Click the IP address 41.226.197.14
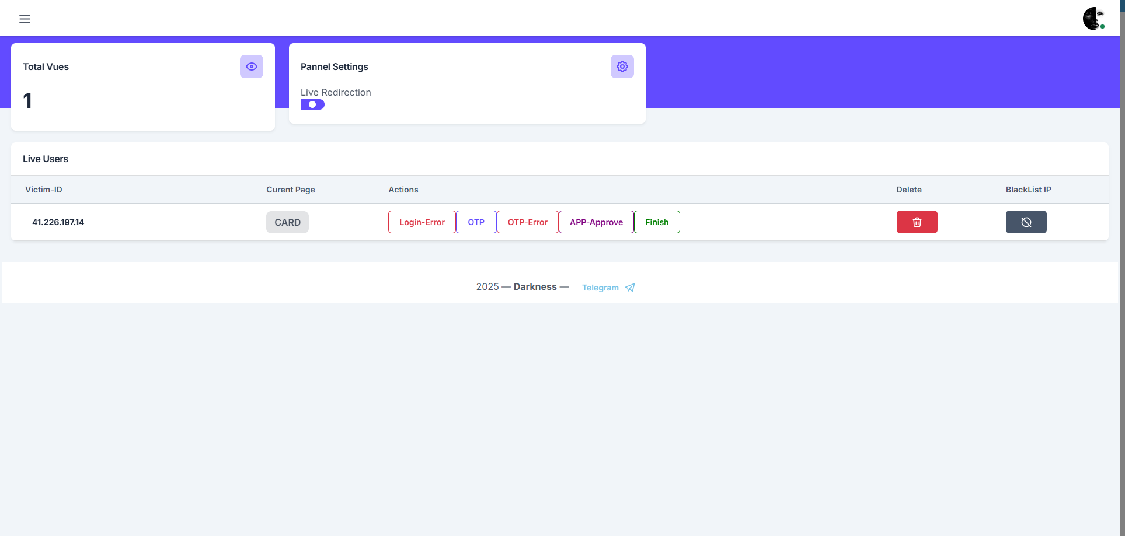Image resolution: width=1125 pixels, height=536 pixels. [58, 222]
